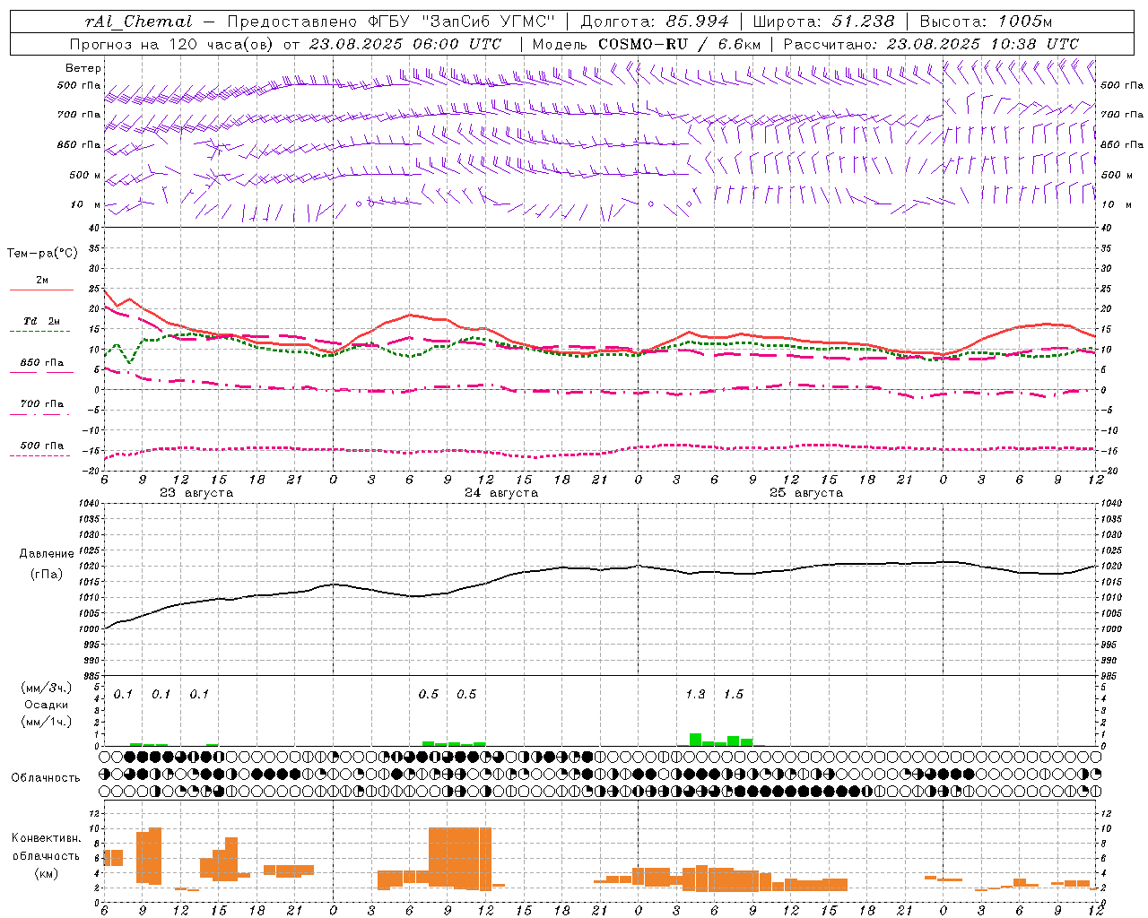The width and height of the screenshot is (1148, 918).
Task: Click the 24 августа date label
Action: [x=501, y=493]
